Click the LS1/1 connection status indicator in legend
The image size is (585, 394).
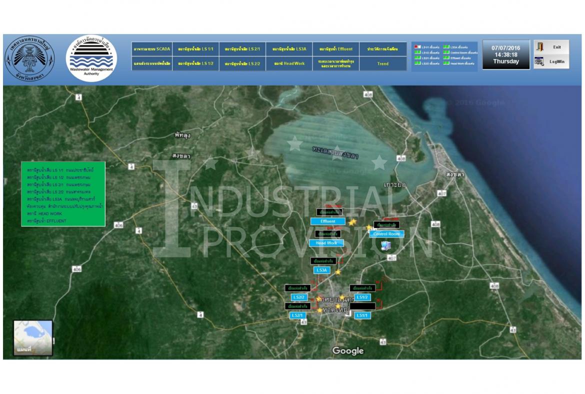pyautogui.click(x=417, y=47)
